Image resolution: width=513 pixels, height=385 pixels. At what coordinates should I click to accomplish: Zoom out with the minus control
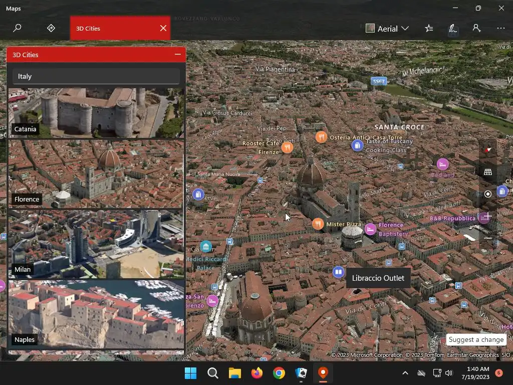point(488,238)
